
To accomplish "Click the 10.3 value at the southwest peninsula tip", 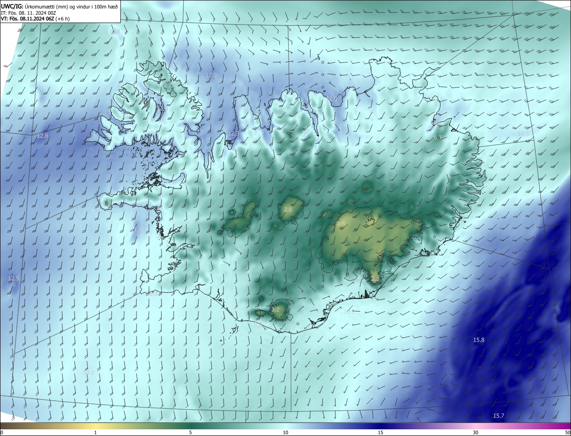I will point(152,293).
